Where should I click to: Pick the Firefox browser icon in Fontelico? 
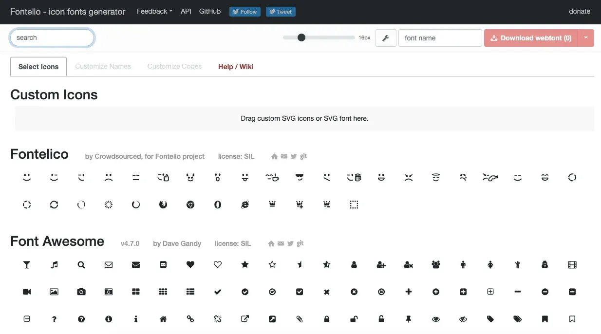point(163,205)
